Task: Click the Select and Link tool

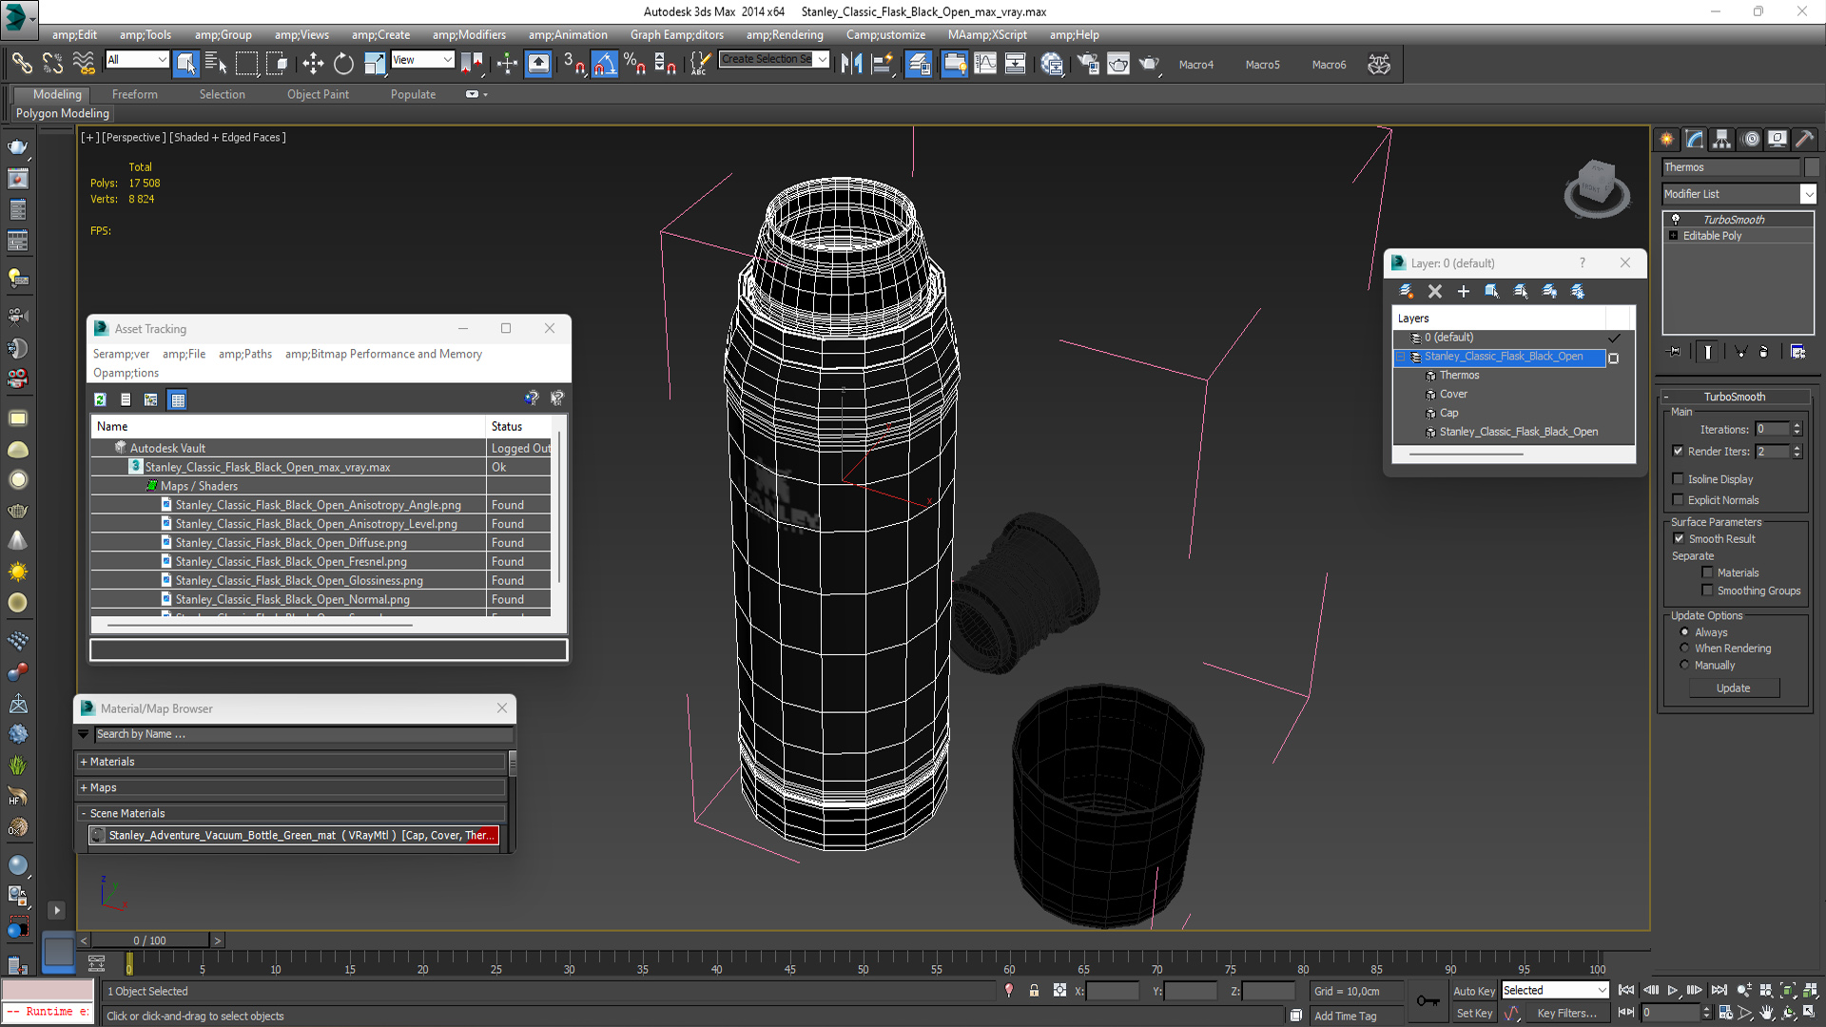Action: (21, 64)
